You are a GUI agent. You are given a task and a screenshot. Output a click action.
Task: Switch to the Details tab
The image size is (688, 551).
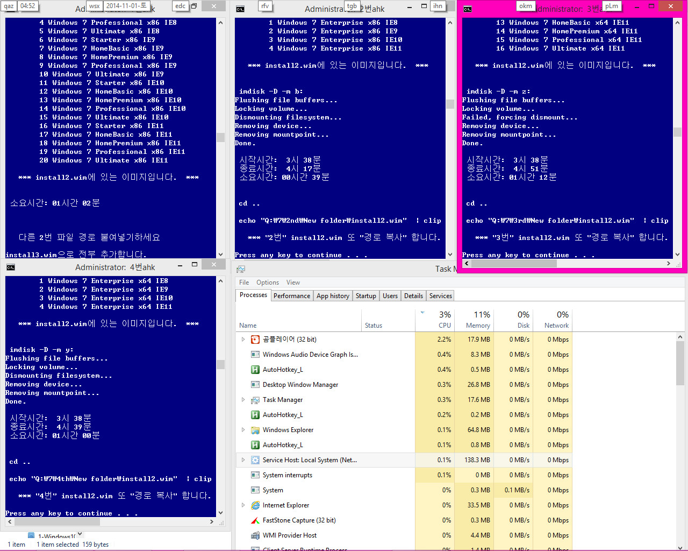(x=413, y=296)
